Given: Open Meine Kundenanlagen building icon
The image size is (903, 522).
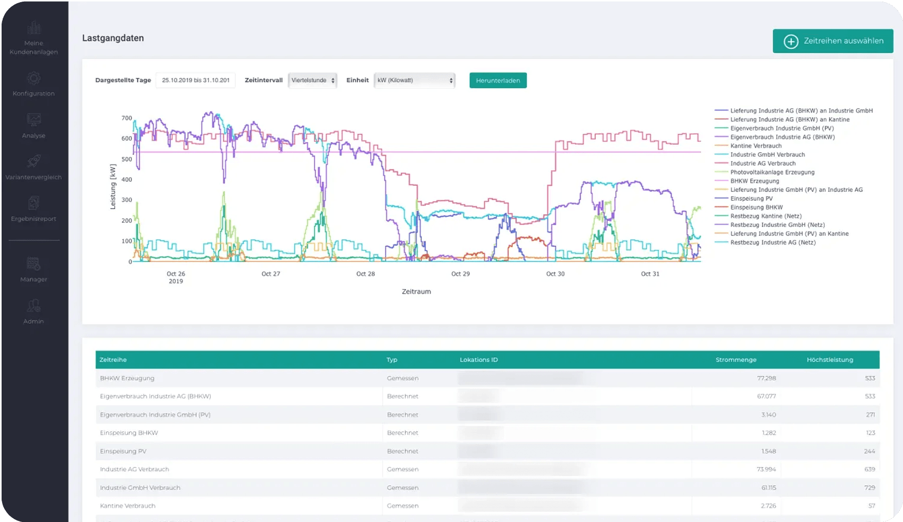Looking at the screenshot, I should tap(34, 28).
